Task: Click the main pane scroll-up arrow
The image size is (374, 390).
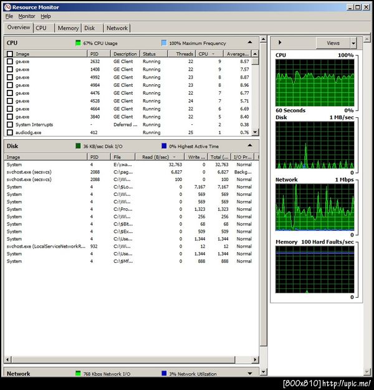Action: 264,39
